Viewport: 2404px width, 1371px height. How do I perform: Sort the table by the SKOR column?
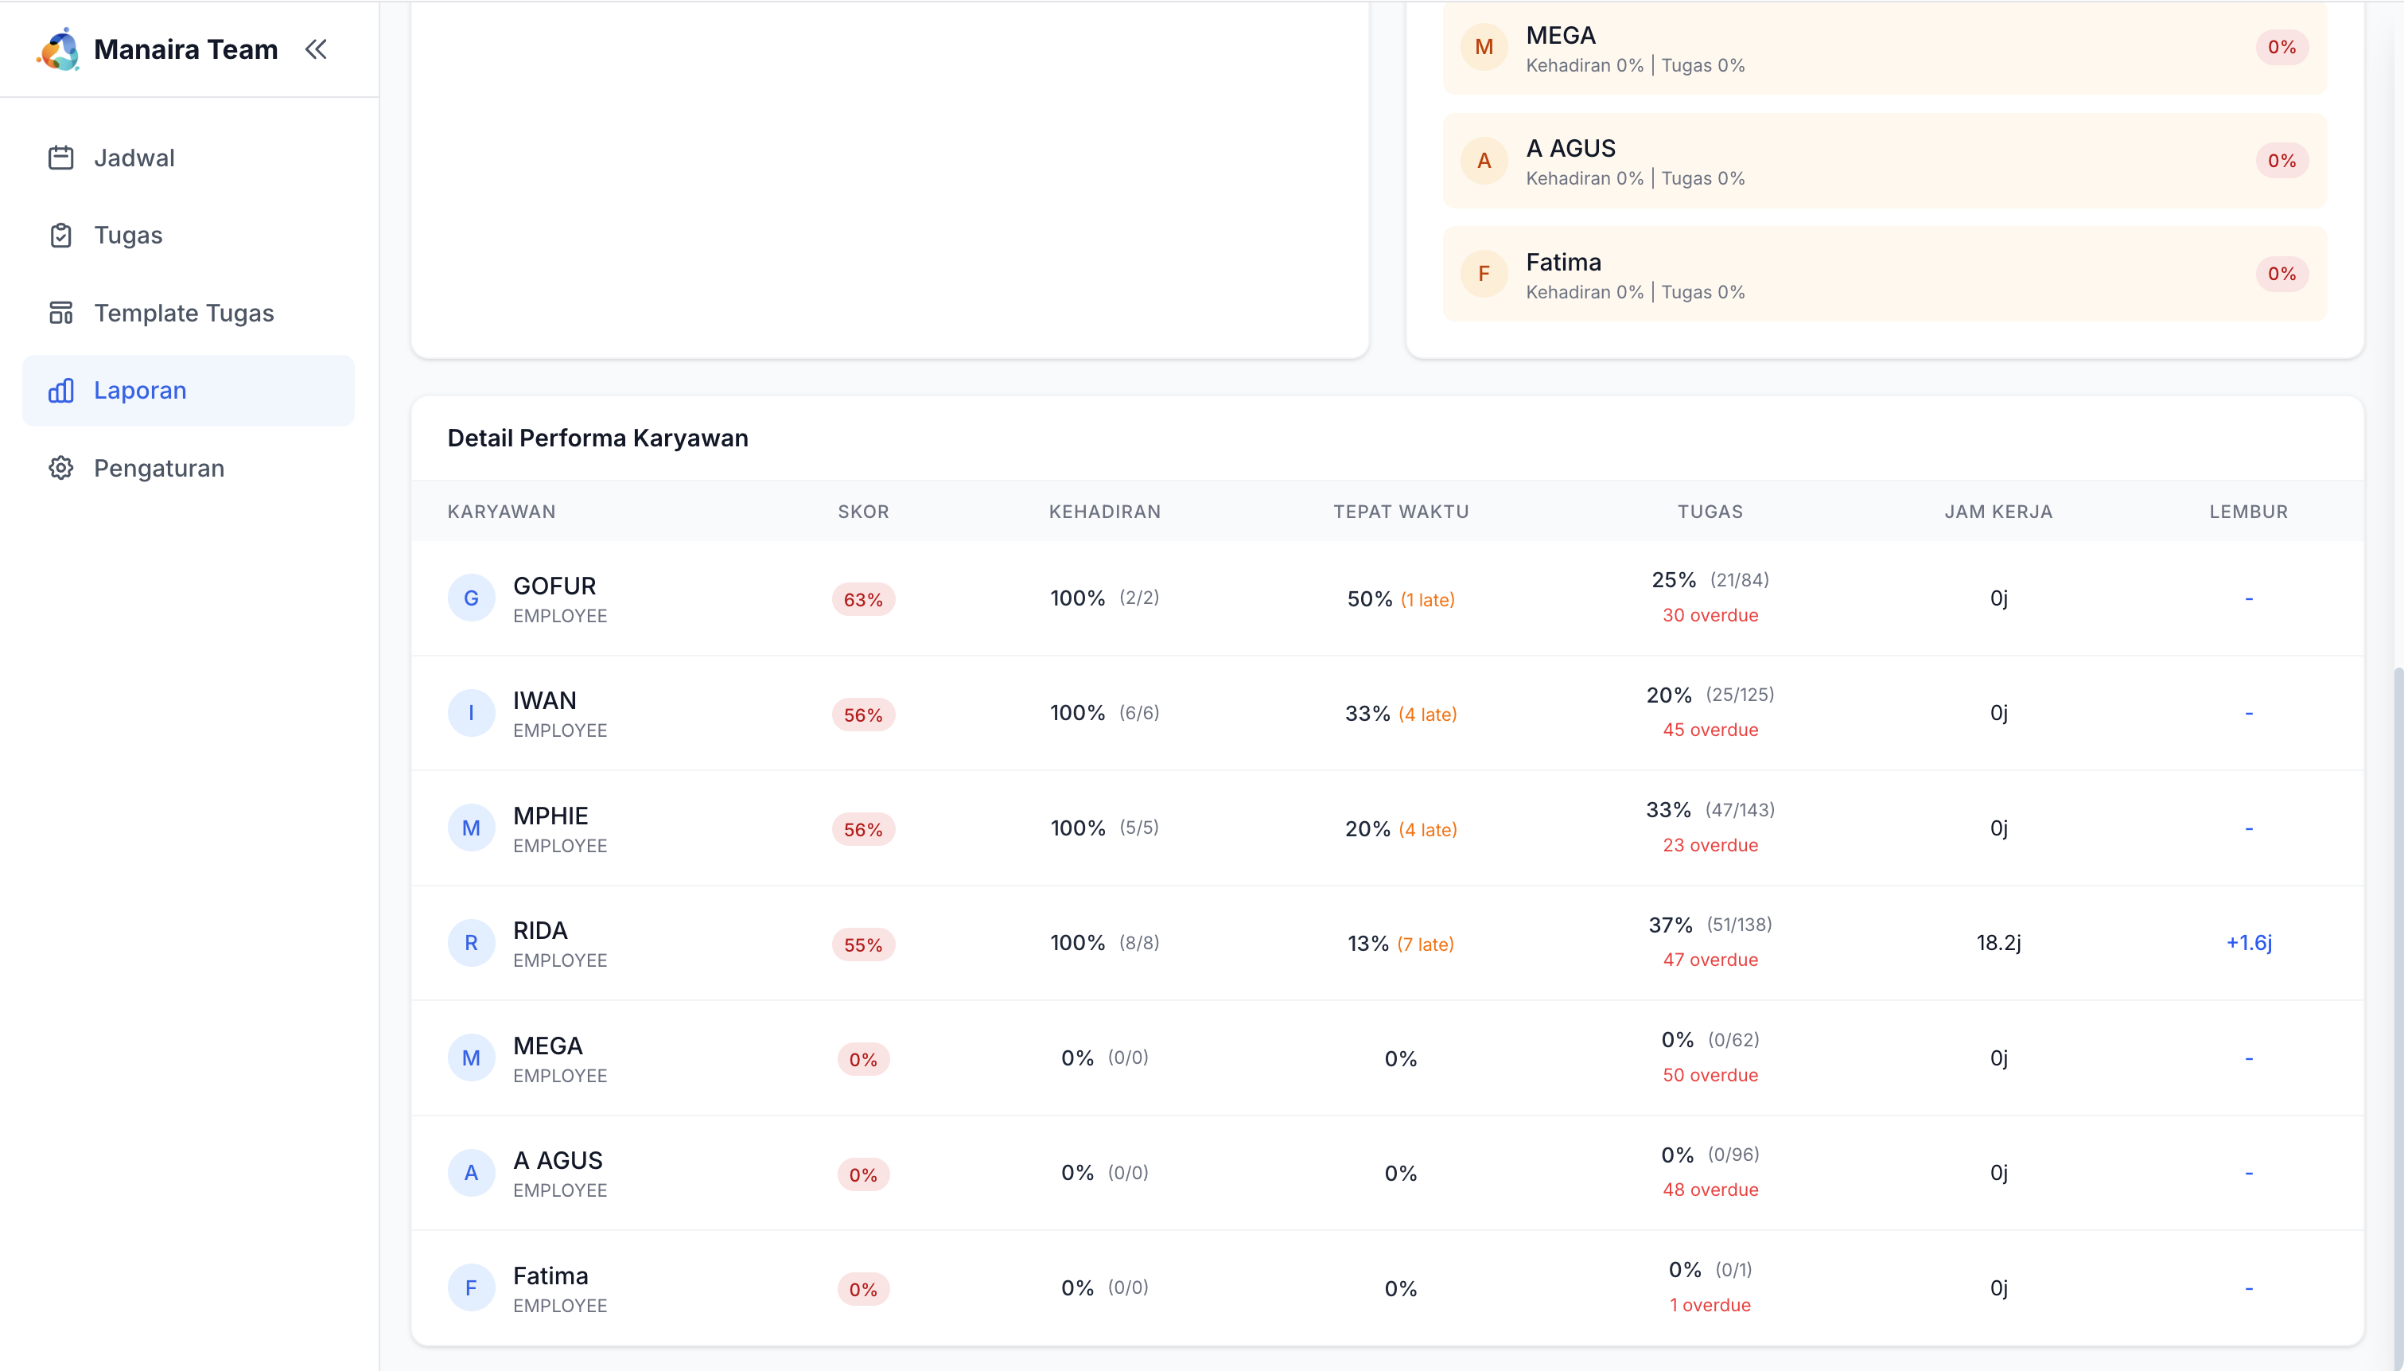[863, 512]
